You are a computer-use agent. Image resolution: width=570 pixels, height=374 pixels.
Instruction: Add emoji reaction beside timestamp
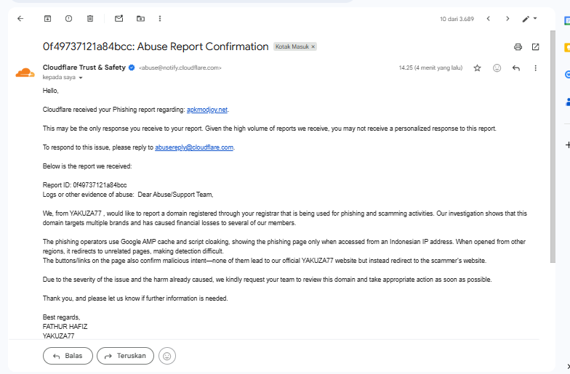click(x=497, y=68)
